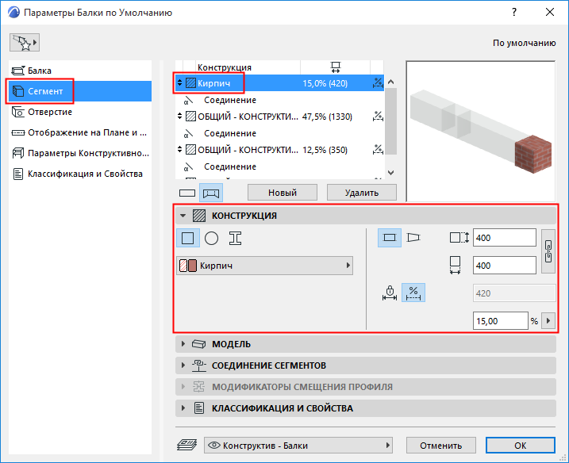
Task: Click the beam height input field 400
Action: 505,238
